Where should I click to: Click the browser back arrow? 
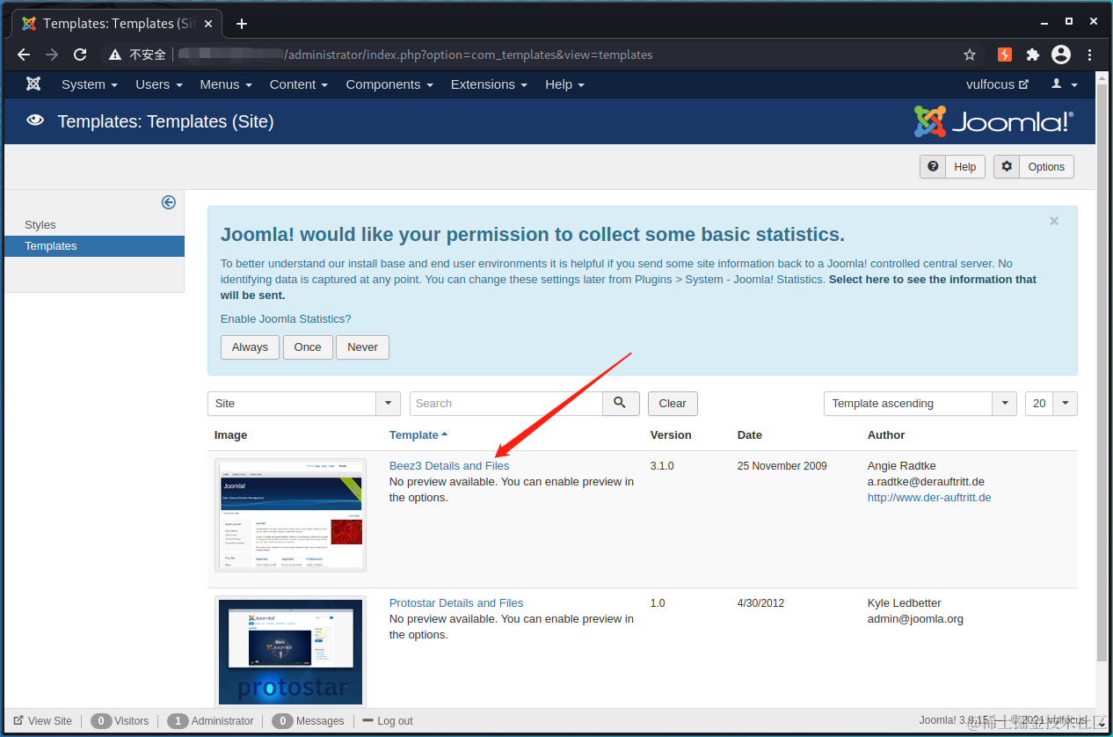coord(24,55)
